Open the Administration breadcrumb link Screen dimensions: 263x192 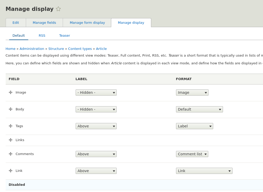point(32,49)
